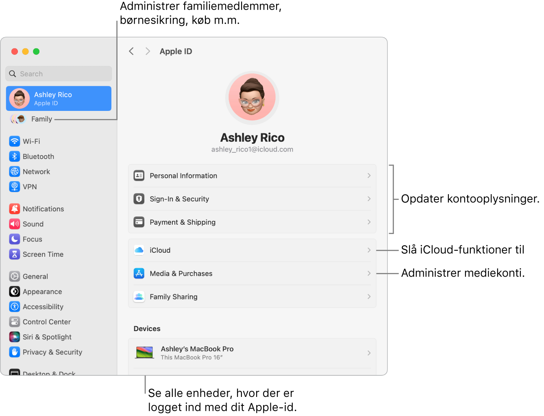This screenshot has width=544, height=416.
Task: Open Notifications settings label
Action: pos(43,209)
